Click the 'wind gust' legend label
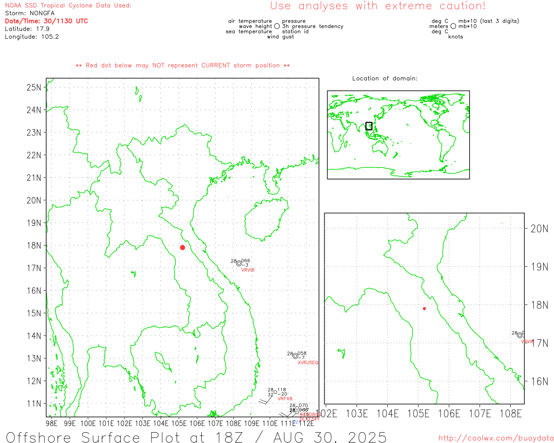554x443 pixels. 280,37
